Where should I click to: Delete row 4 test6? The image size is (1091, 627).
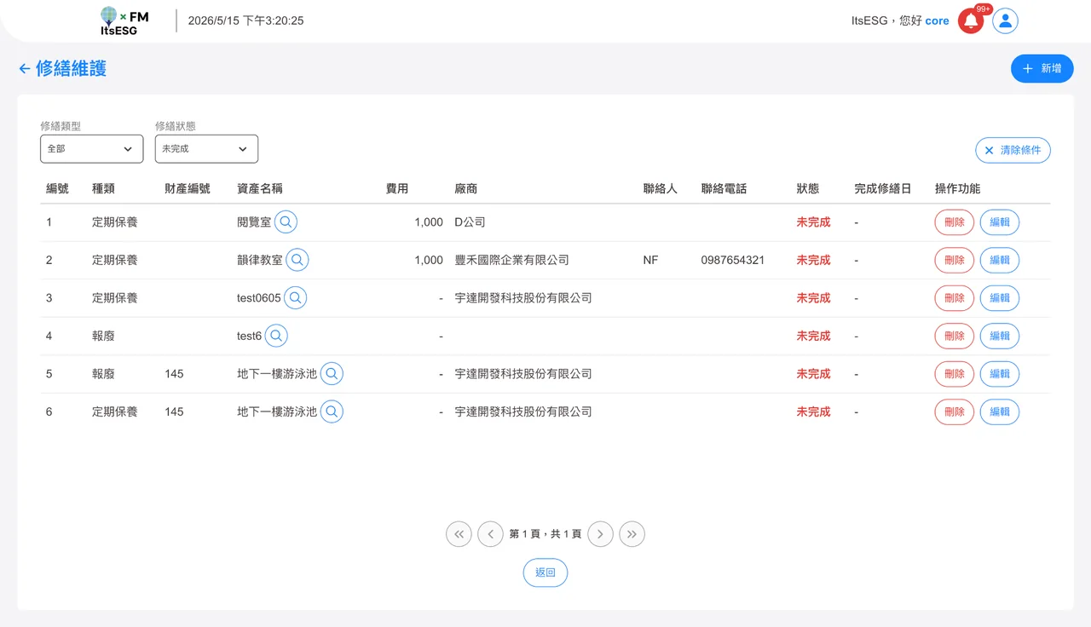point(955,336)
